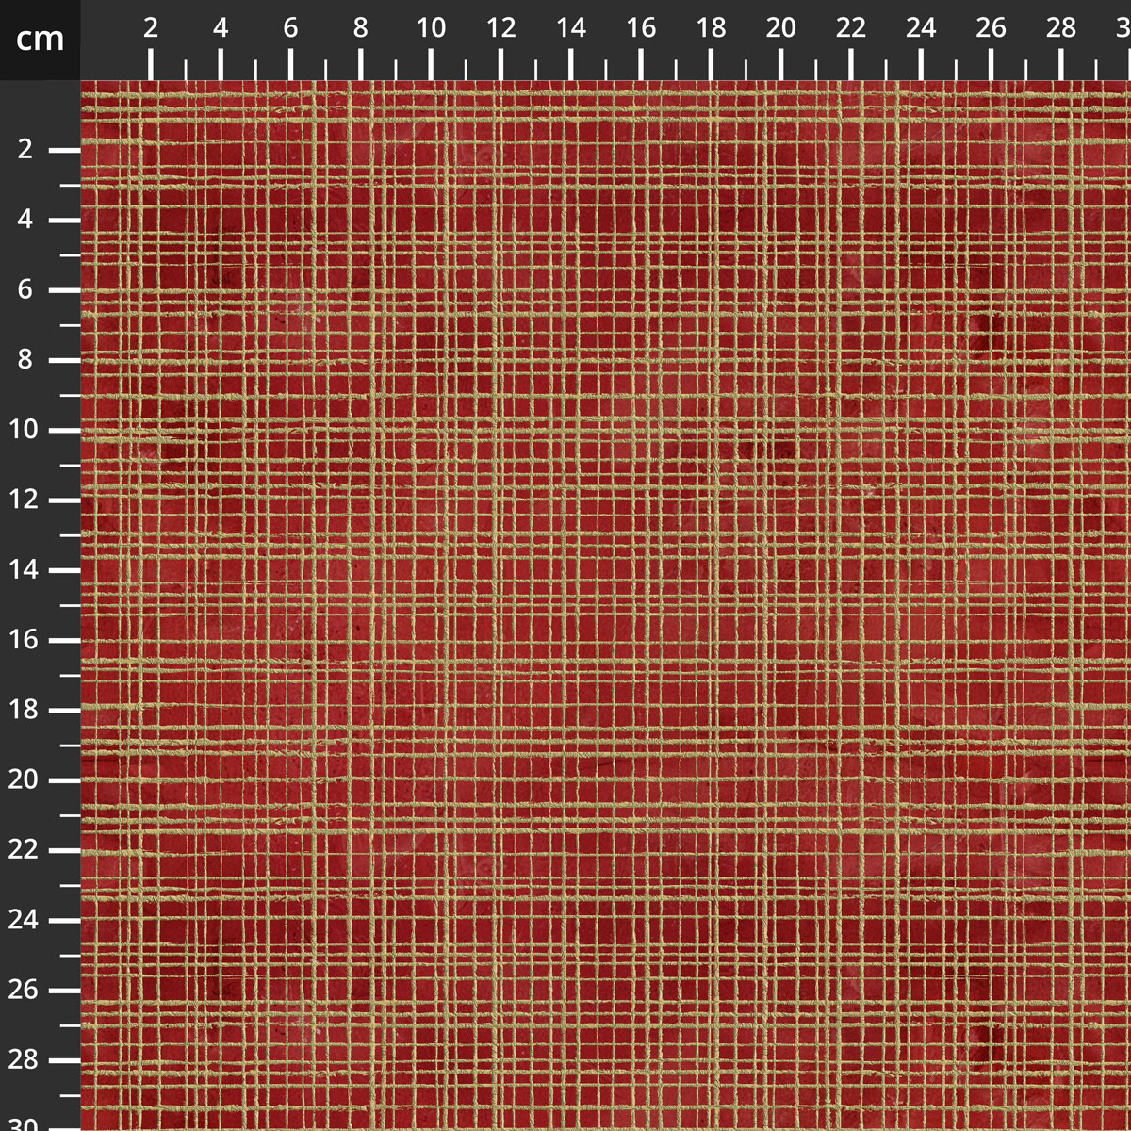Click the 28 mark on top ruler
Viewport: 1131px width, 1131px height.
pyautogui.click(x=1061, y=28)
